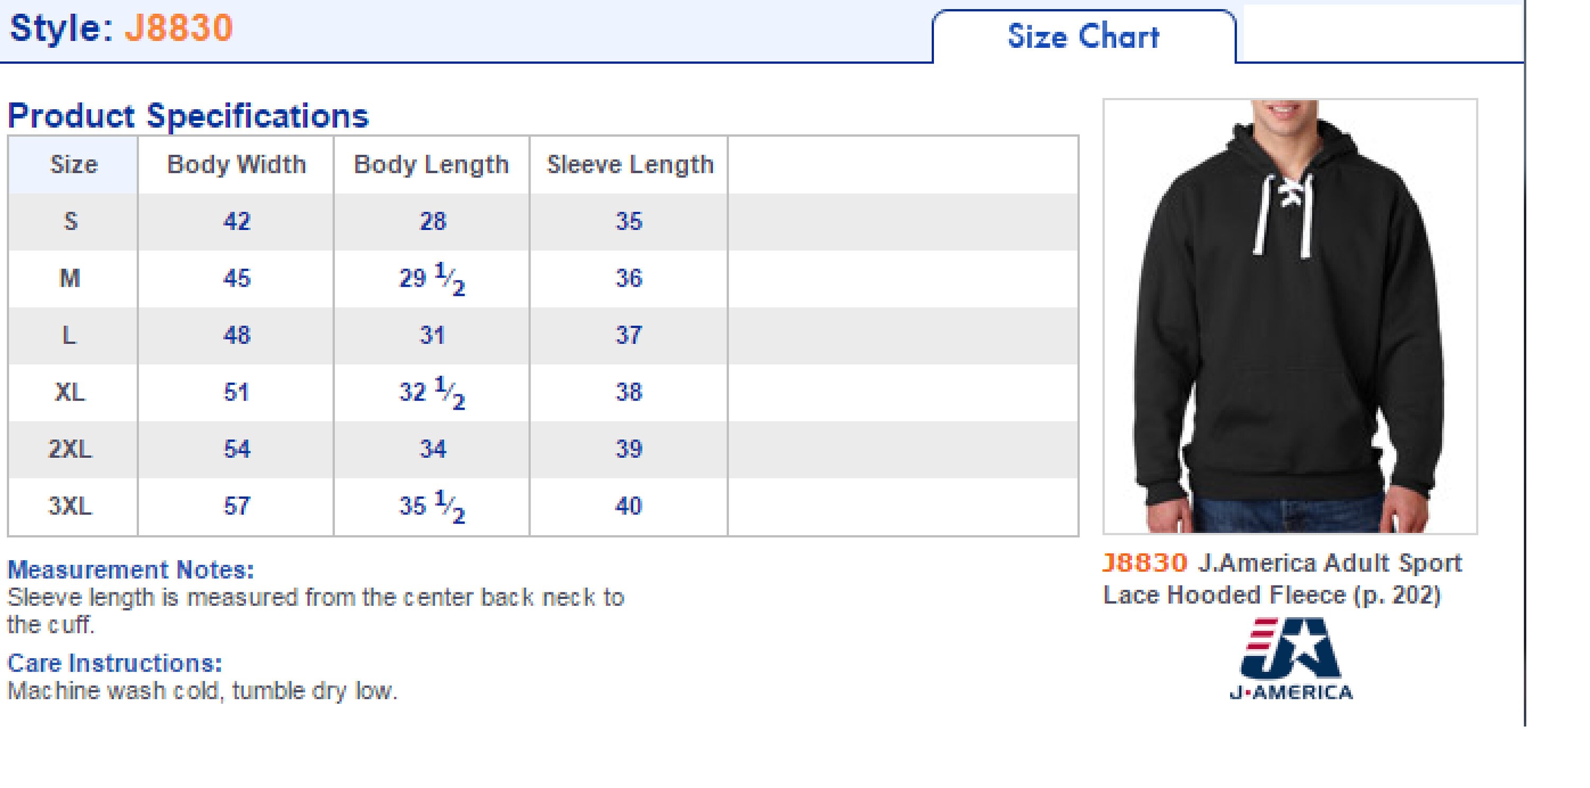
Task: Select the S size row label
Action: click(x=71, y=222)
